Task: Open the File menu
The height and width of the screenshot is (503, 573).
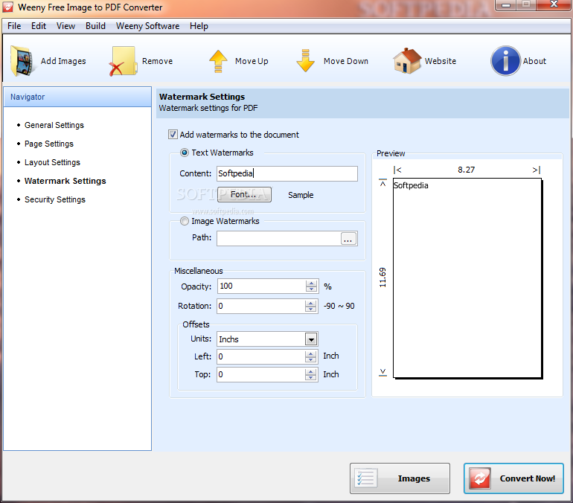Action: 14,26
